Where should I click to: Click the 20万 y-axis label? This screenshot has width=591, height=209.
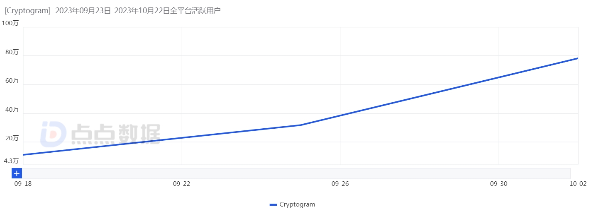point(12,138)
